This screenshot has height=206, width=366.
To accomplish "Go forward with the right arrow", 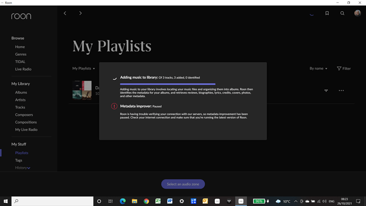I will click(80, 13).
